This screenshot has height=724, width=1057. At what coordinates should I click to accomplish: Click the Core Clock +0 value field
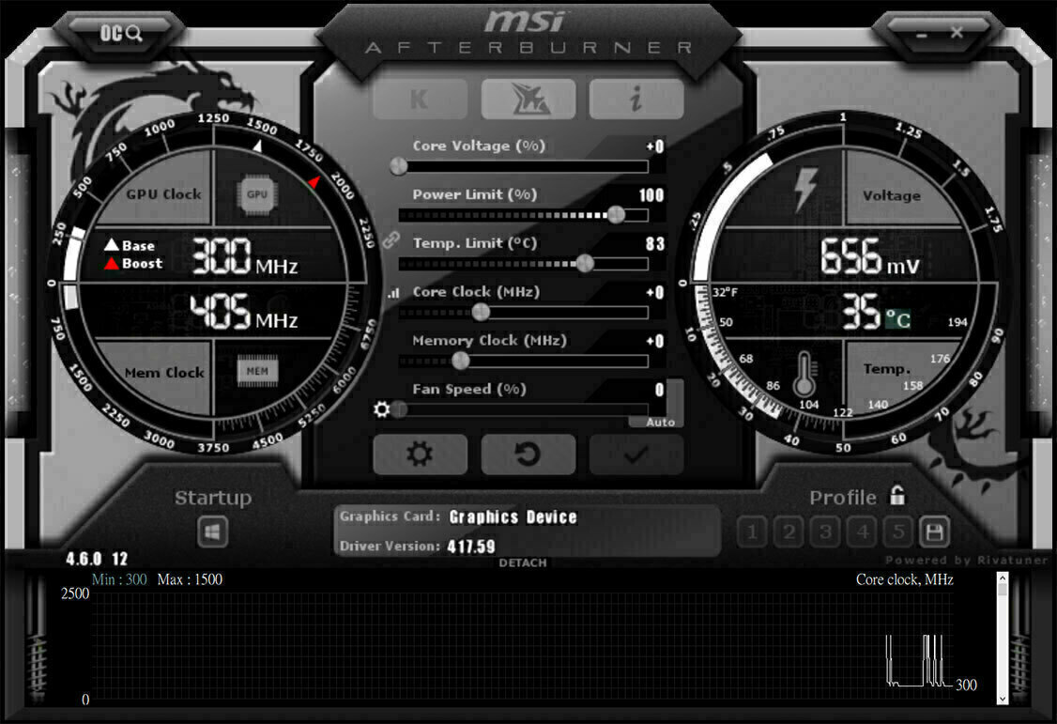pyautogui.click(x=654, y=292)
